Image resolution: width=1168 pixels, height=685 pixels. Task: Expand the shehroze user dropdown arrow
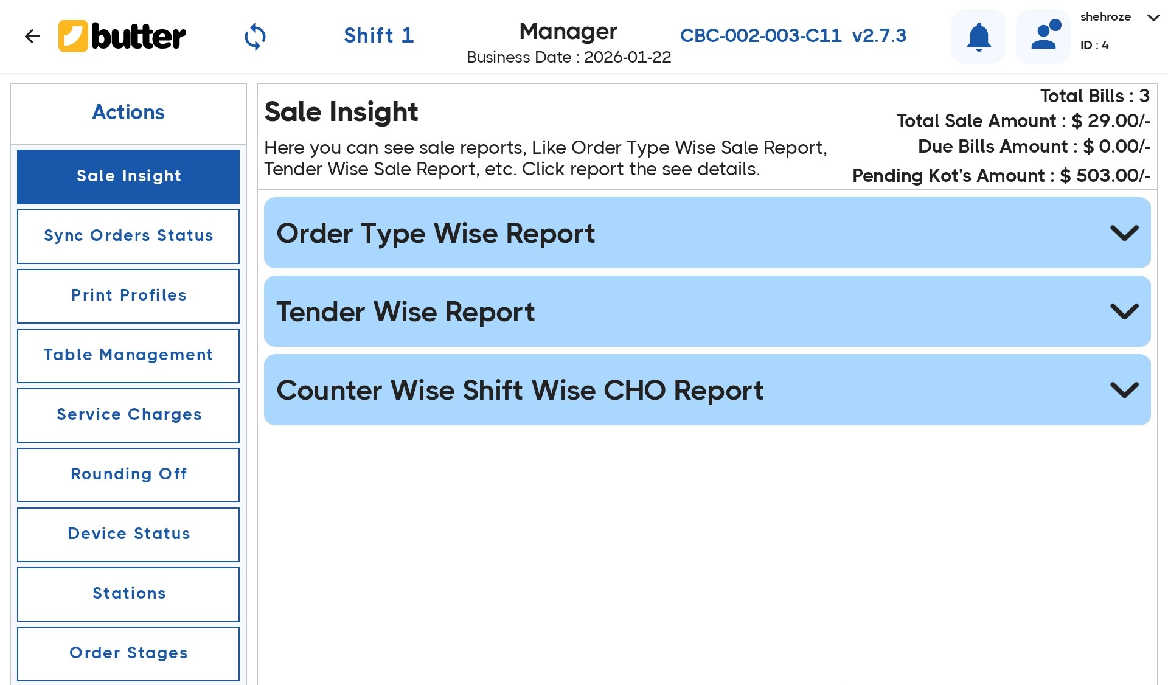coord(1153,18)
